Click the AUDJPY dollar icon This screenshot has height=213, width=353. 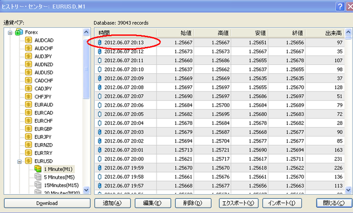click(x=28, y=56)
